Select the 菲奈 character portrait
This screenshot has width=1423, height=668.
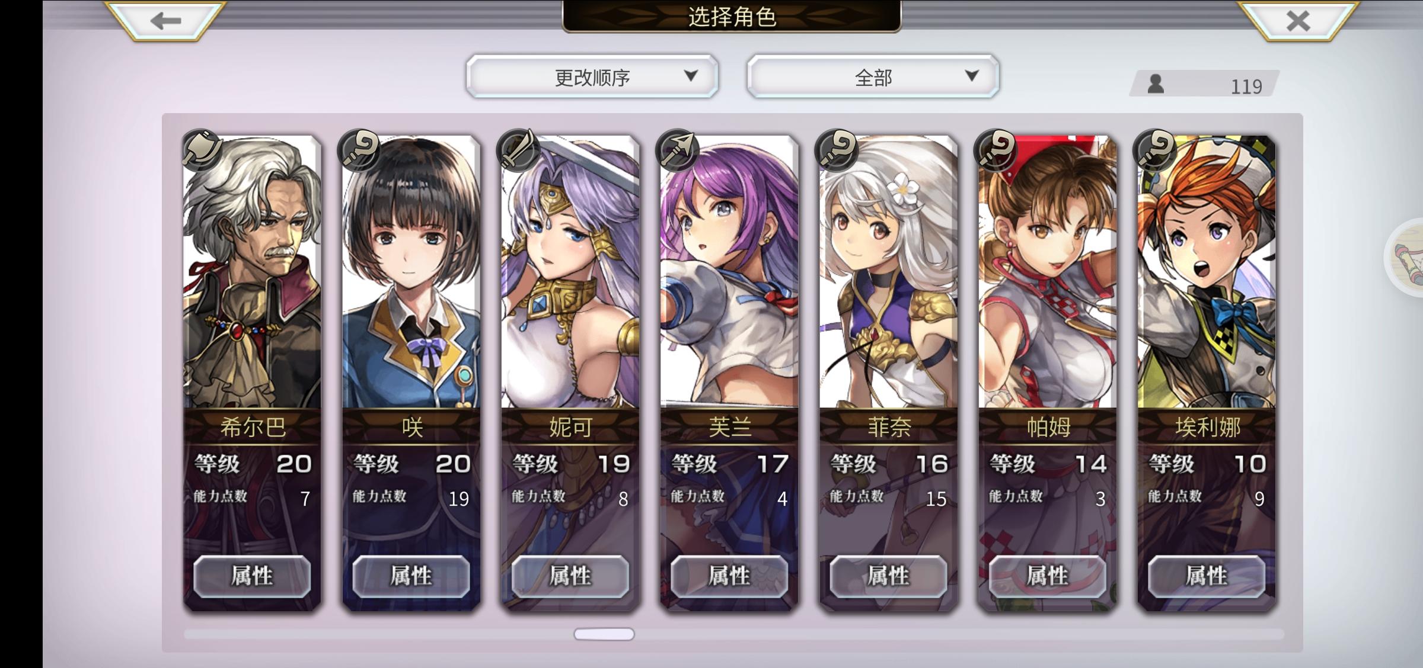pos(889,272)
